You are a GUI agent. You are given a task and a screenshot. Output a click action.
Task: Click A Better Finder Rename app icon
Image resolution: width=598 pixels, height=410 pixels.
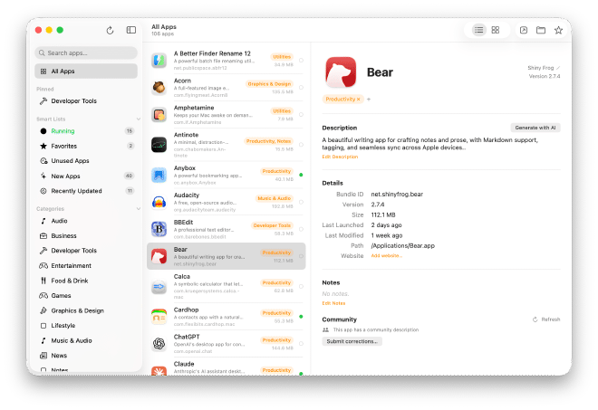[x=159, y=61]
